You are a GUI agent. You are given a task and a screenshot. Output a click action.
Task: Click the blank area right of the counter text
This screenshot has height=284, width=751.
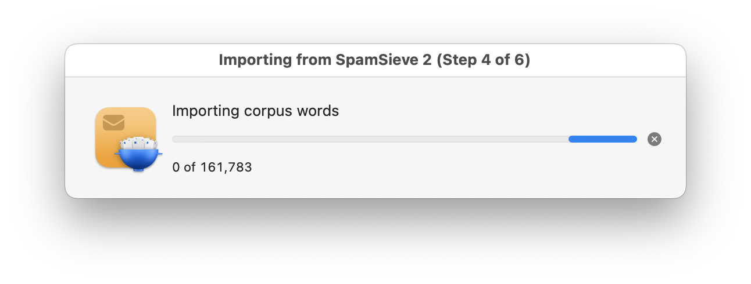[442, 168]
